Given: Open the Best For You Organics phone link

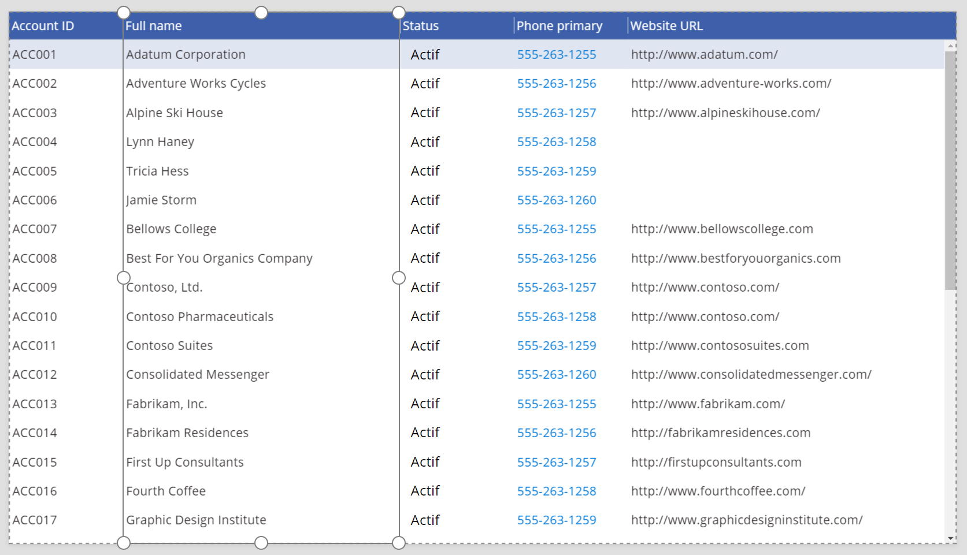Looking at the screenshot, I should 557,259.
